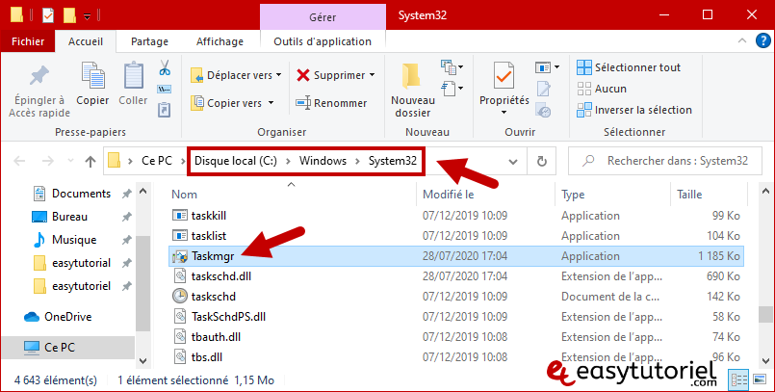Switch to the Partage tab
This screenshot has height=392, width=775.
coord(149,41)
